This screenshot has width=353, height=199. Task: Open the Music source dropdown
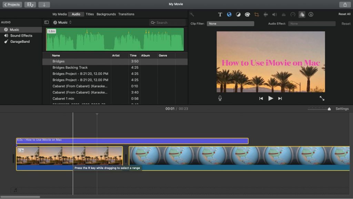[x=63, y=22]
